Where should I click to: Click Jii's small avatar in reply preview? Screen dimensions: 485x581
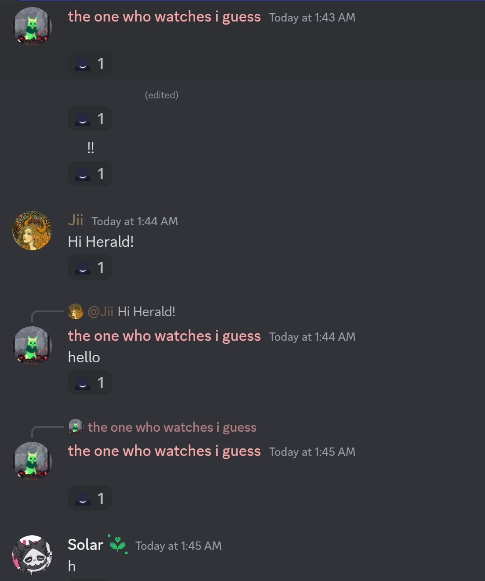pyautogui.click(x=76, y=311)
